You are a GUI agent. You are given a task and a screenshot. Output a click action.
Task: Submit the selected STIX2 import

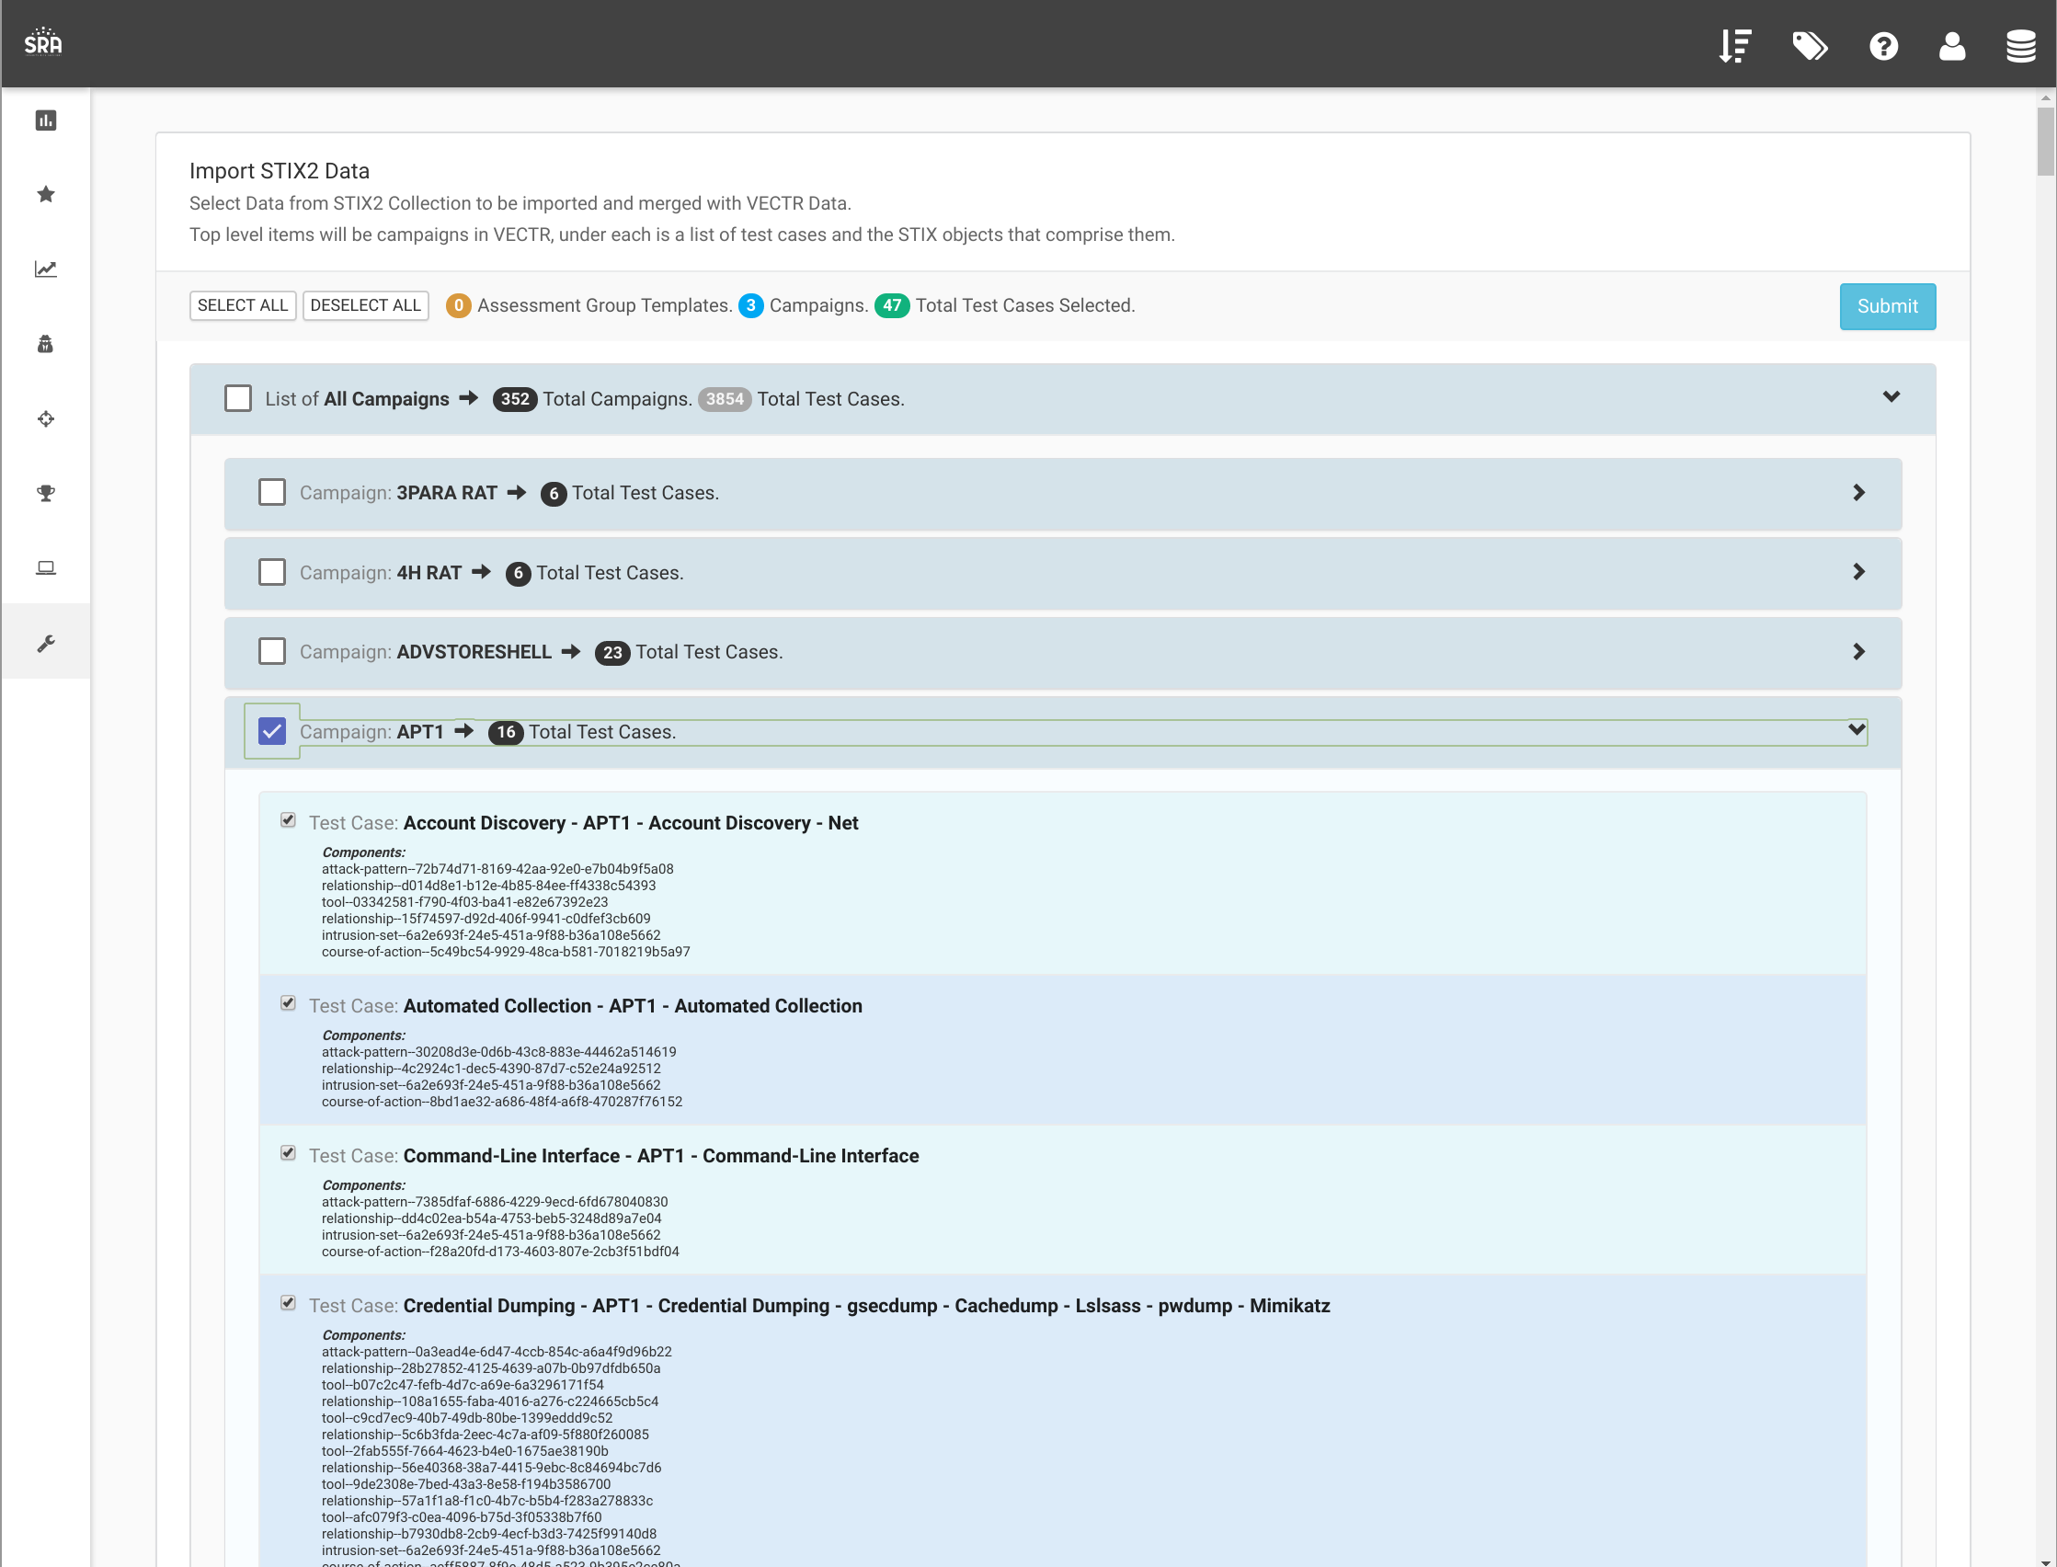[1886, 306]
